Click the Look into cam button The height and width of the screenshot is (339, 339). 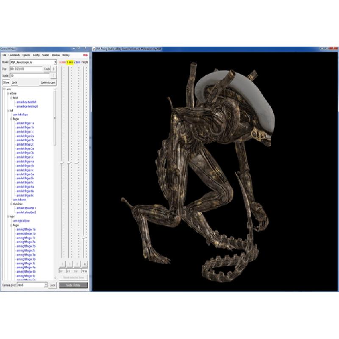tap(48, 83)
